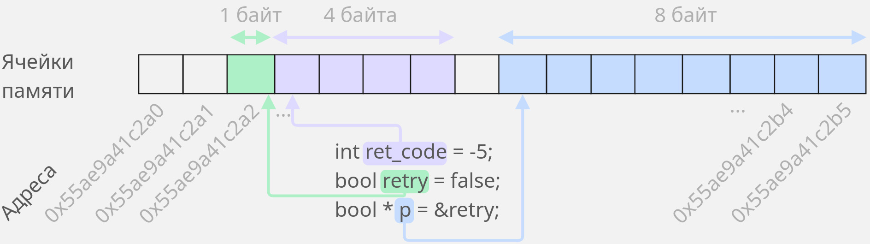
Task: Click the '= false;' value text
Action: (467, 180)
